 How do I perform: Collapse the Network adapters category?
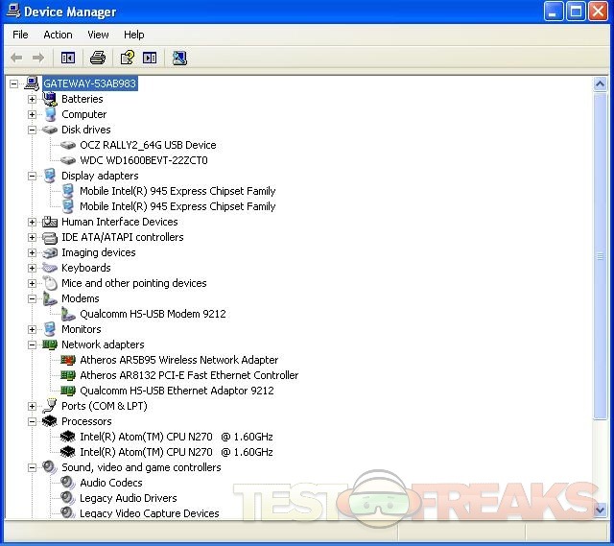32,344
